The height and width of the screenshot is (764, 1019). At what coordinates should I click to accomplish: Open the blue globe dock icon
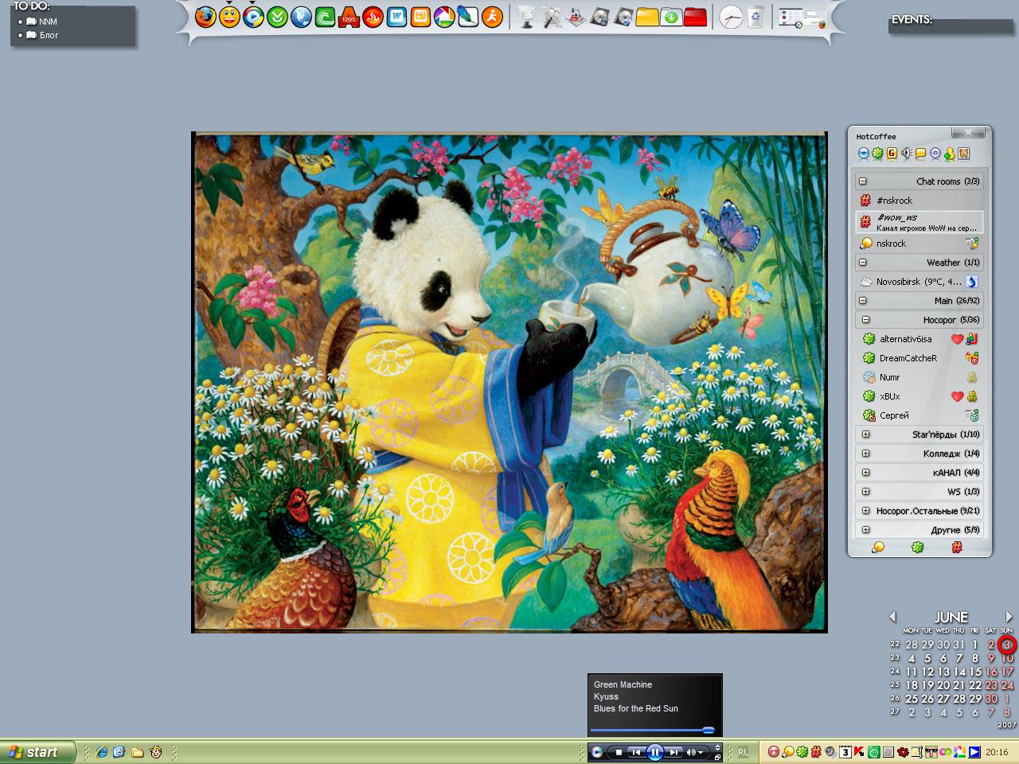tap(301, 17)
